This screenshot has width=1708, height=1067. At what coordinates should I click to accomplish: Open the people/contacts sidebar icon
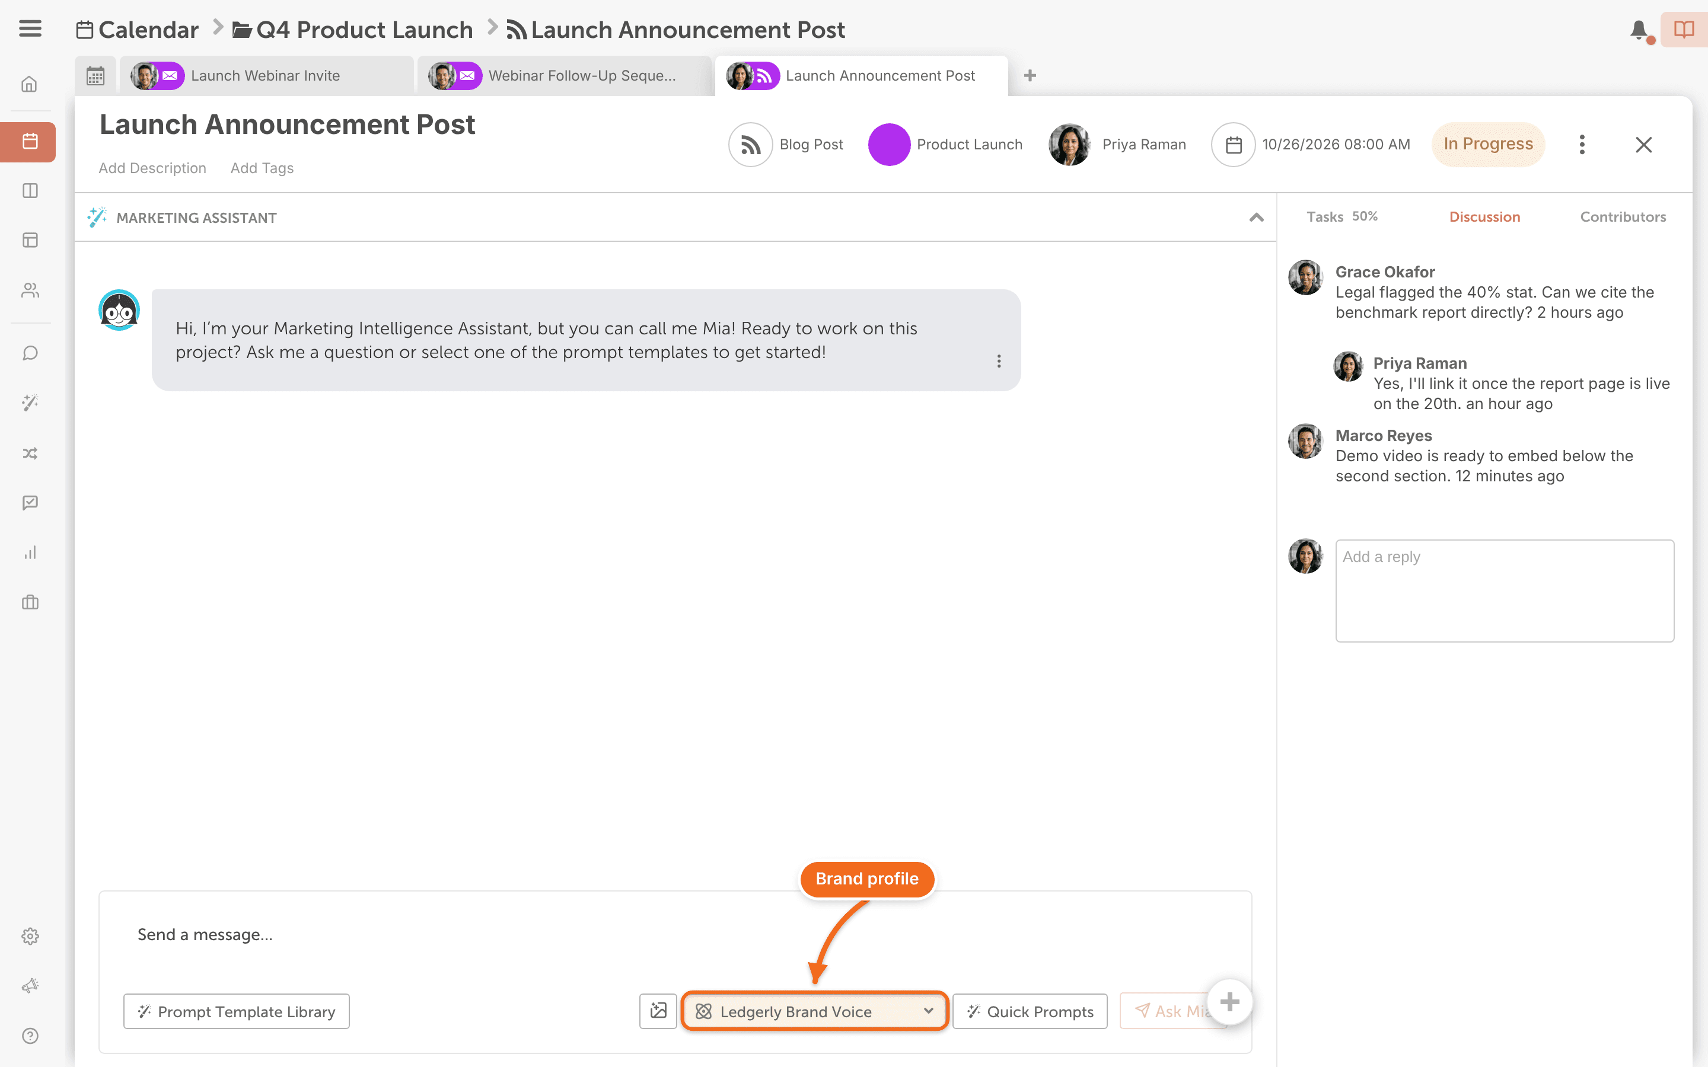click(30, 290)
